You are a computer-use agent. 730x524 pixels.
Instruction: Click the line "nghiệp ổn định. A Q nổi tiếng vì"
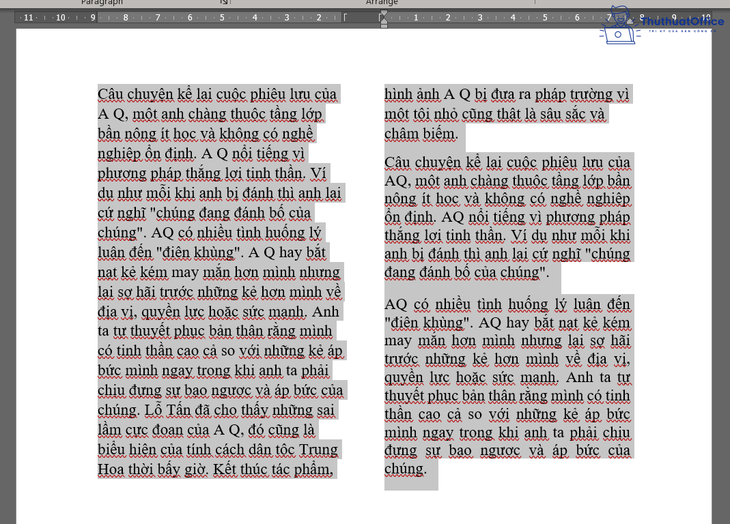coord(201,154)
